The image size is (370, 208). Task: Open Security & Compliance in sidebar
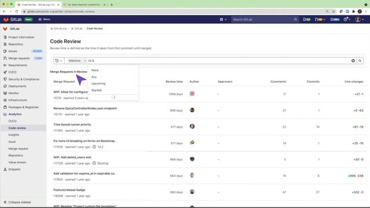24,79
